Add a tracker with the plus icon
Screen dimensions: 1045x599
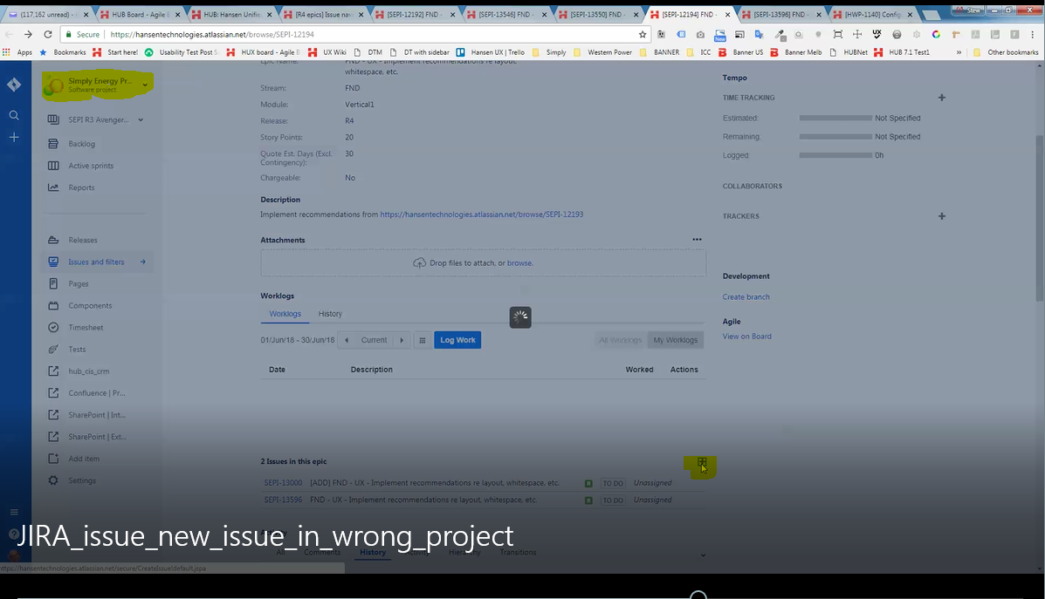(942, 216)
